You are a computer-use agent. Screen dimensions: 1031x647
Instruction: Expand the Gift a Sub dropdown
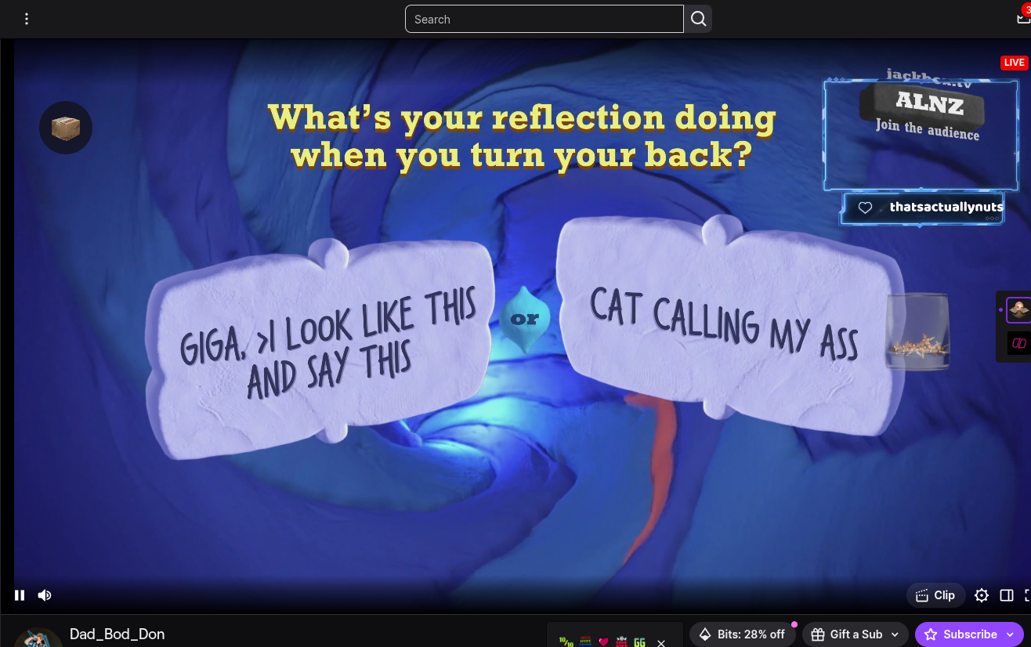click(x=895, y=634)
